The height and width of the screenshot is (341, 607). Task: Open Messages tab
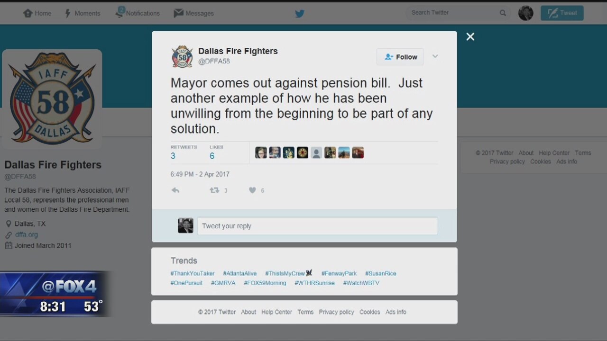tap(193, 13)
